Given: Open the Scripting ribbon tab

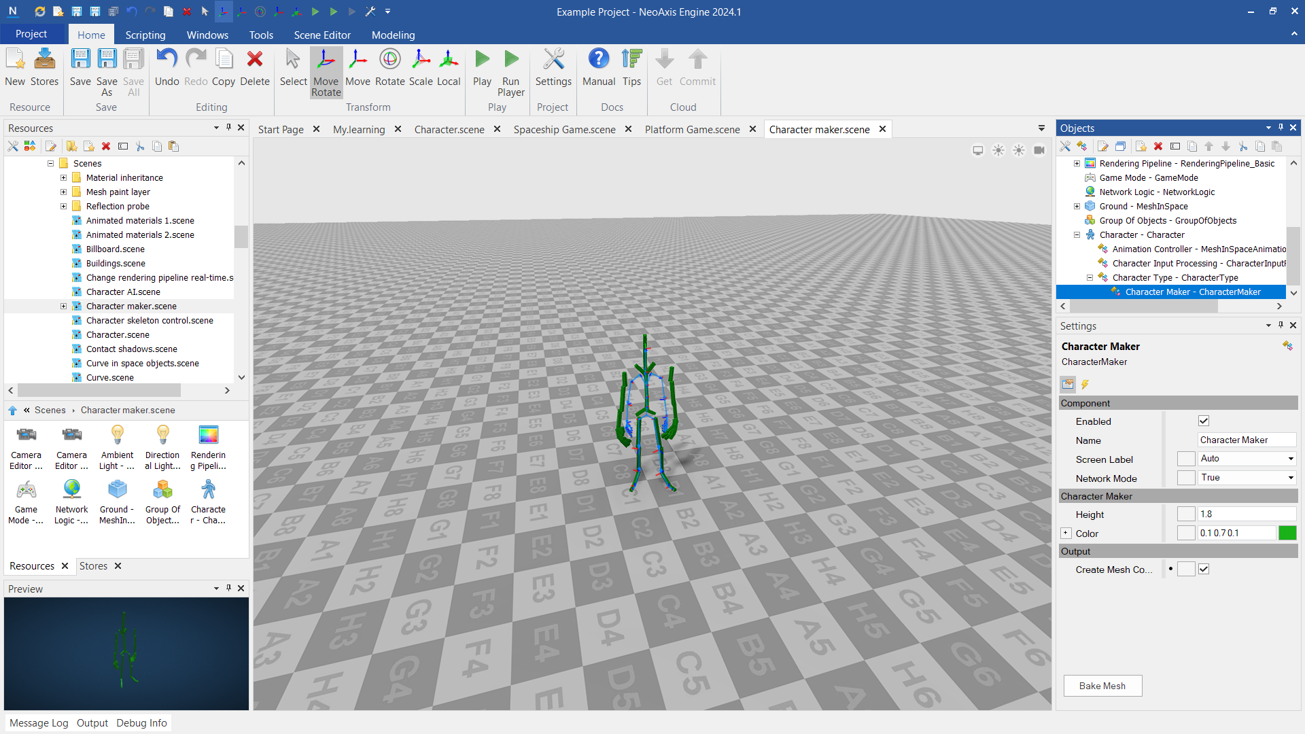Looking at the screenshot, I should pyautogui.click(x=145, y=35).
